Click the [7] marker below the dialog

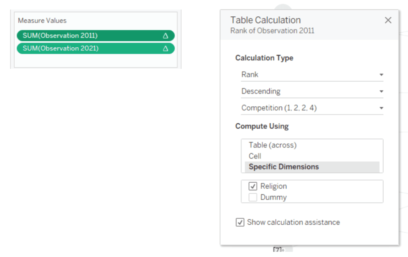pyautogui.click(x=277, y=249)
